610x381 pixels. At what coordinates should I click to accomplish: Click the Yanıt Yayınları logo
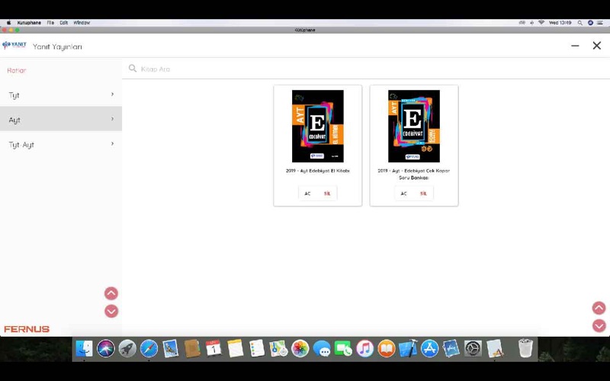pos(14,46)
